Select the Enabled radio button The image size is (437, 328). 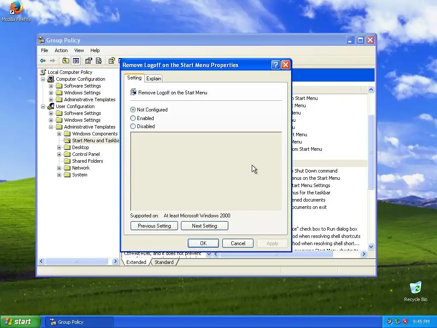click(x=133, y=118)
